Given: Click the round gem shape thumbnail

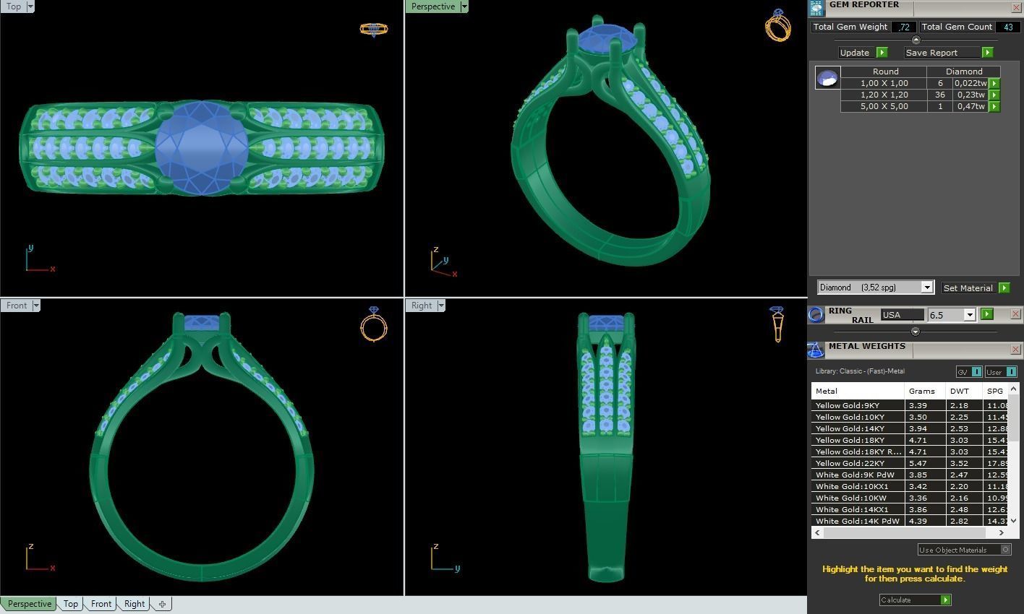Looking at the screenshot, I should point(827,77).
